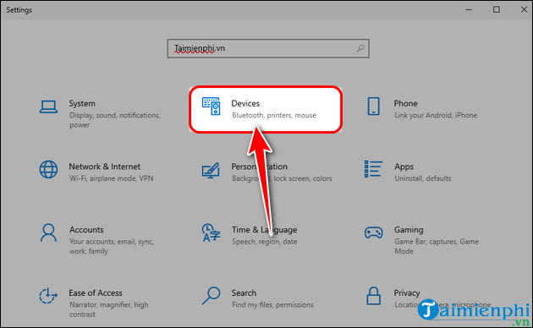
Task: Open the System laptop icon
Action: pyautogui.click(x=48, y=107)
